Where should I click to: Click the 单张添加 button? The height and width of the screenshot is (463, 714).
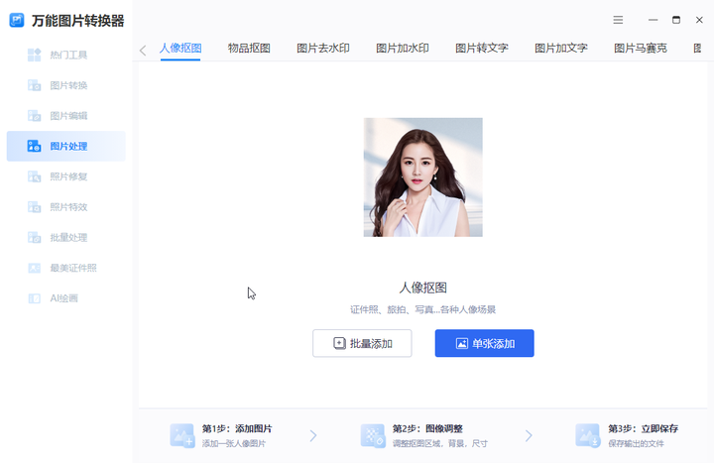coord(485,343)
